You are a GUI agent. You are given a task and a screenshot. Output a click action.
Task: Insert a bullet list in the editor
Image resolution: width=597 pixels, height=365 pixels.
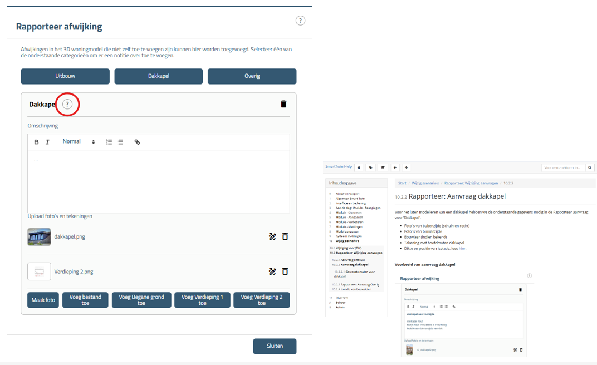click(120, 142)
